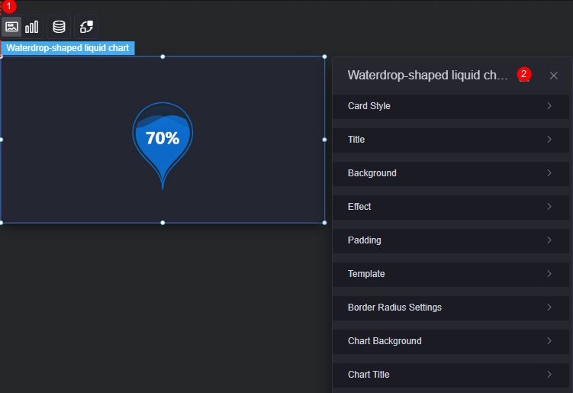Click the bottom-right corner handle of chart

(x=324, y=223)
